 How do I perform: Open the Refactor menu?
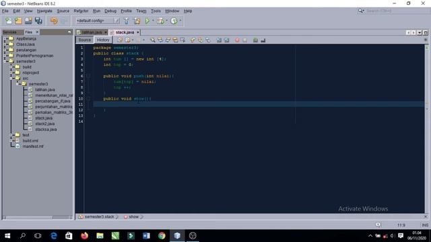pos(81,11)
